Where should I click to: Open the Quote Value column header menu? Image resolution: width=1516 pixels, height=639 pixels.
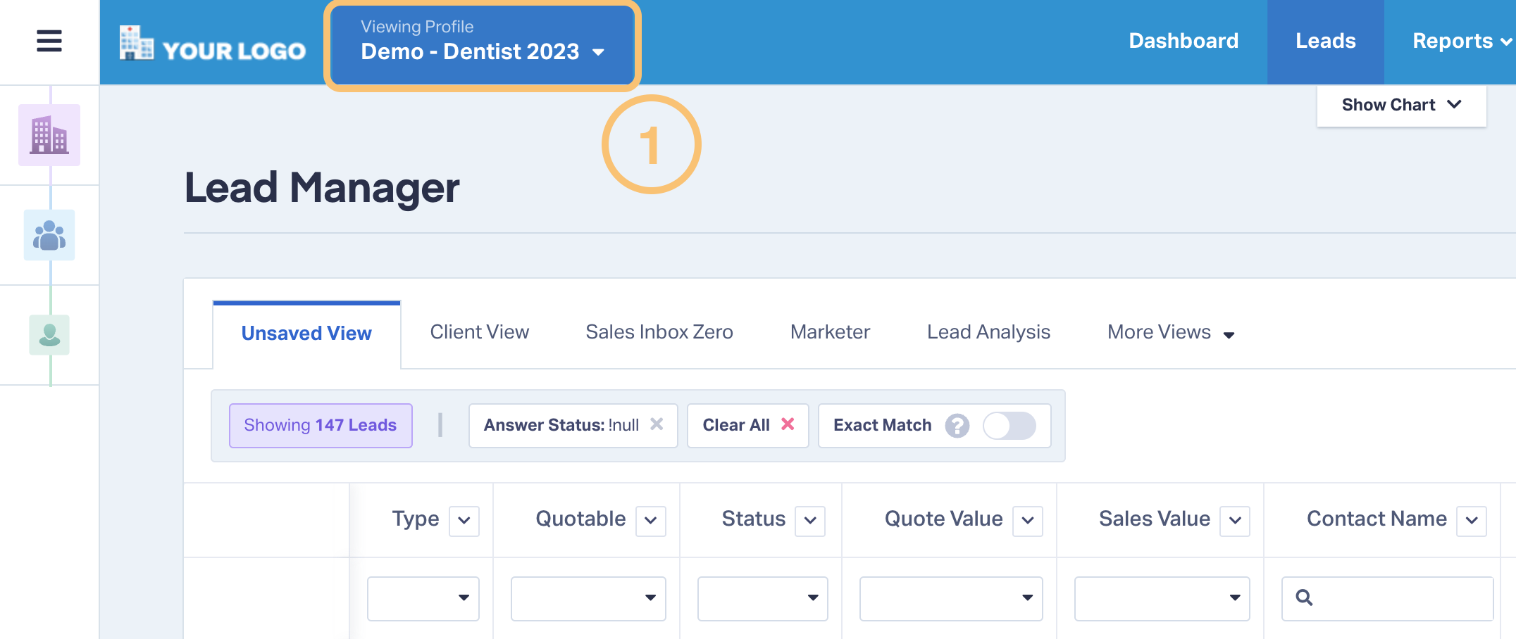1028,521
